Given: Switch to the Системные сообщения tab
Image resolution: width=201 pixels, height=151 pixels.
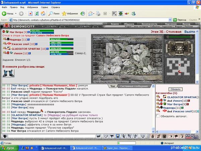Looking at the screenshot, I should coord(134,86).
